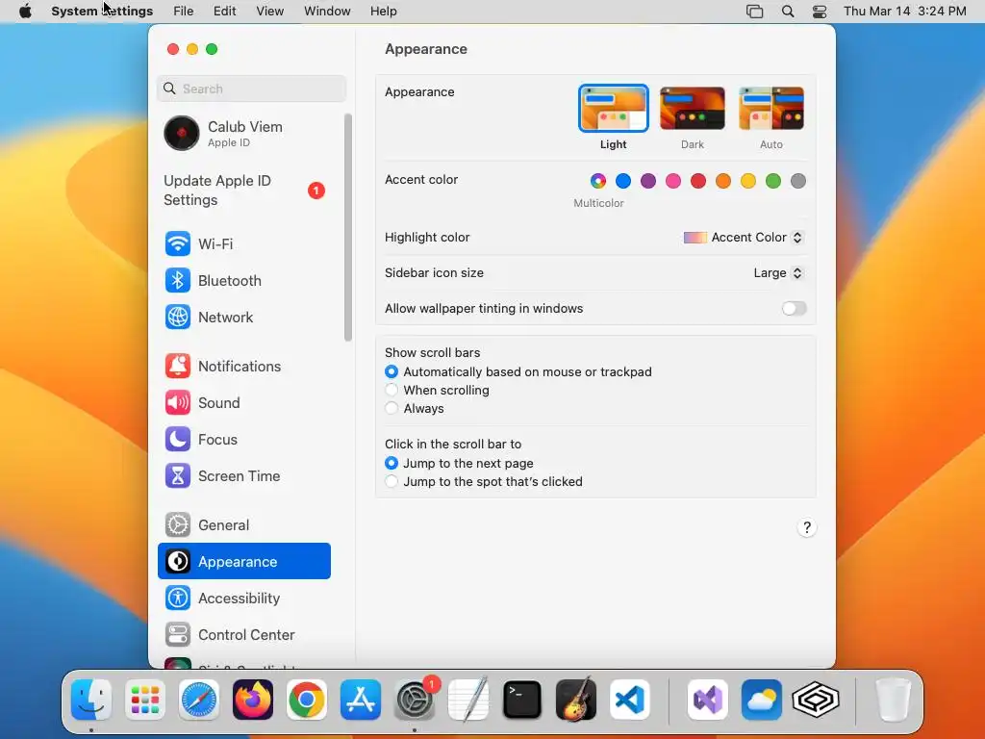This screenshot has width=985, height=739.
Task: Open App Store from the Dock
Action: 361,700
